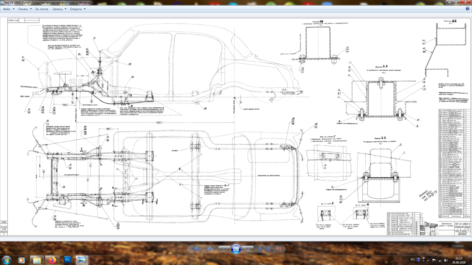Start the slideshow with center button
Viewport: 472px width, 265px height.
coord(236,249)
